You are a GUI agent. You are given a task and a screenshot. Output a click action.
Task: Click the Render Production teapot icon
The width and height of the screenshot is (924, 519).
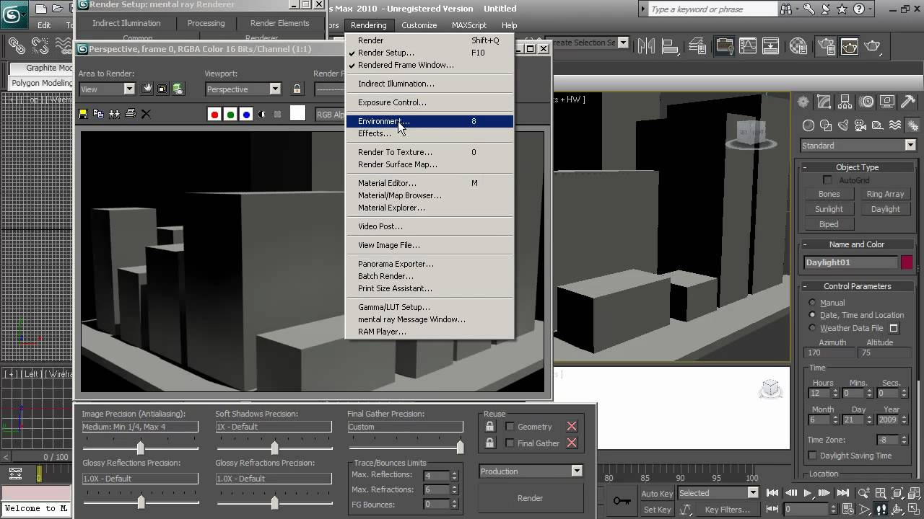(873, 46)
